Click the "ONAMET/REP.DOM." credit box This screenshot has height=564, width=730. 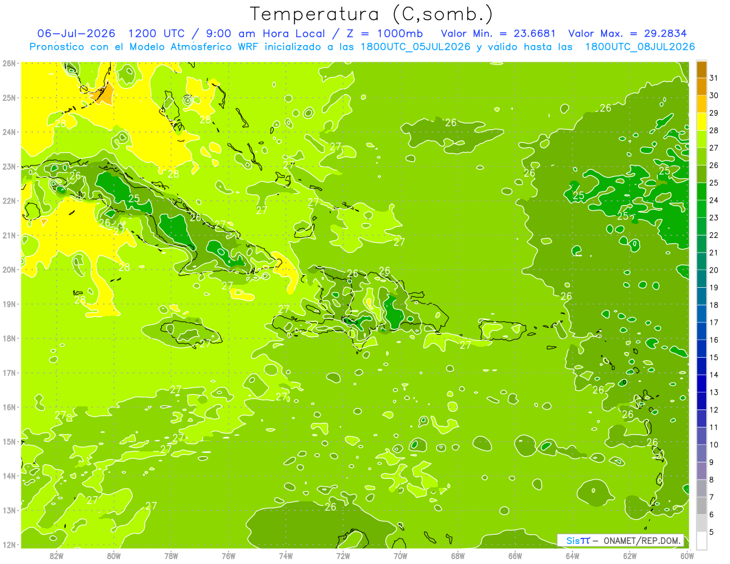point(620,540)
